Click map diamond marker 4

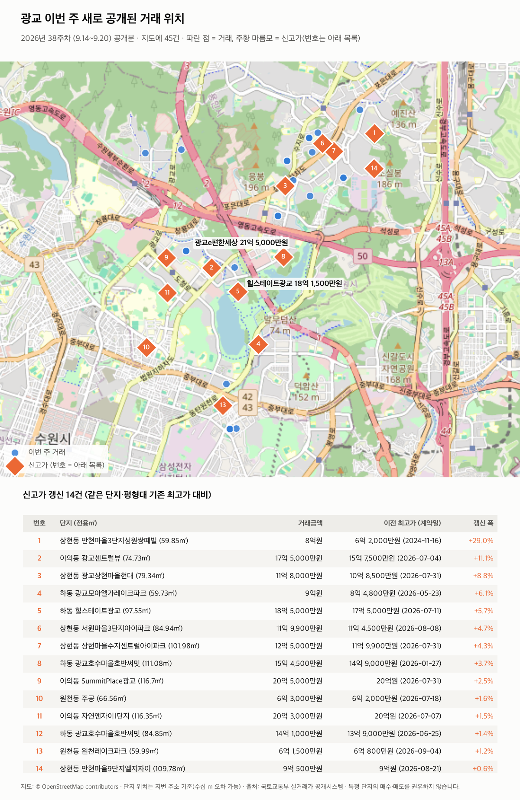(x=258, y=344)
